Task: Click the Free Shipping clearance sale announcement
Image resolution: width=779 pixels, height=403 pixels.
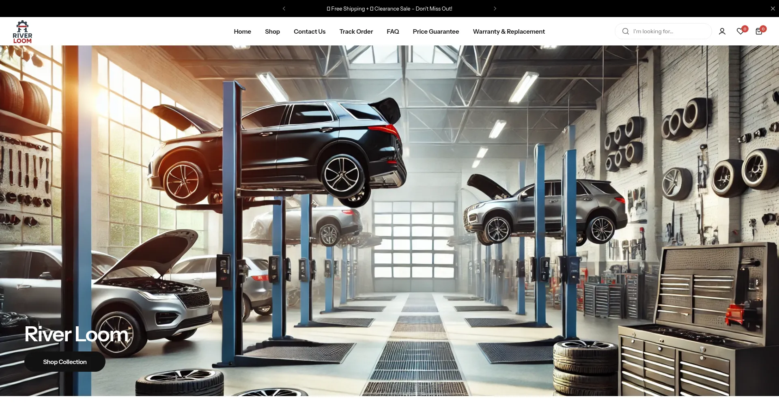Action: pyautogui.click(x=389, y=9)
